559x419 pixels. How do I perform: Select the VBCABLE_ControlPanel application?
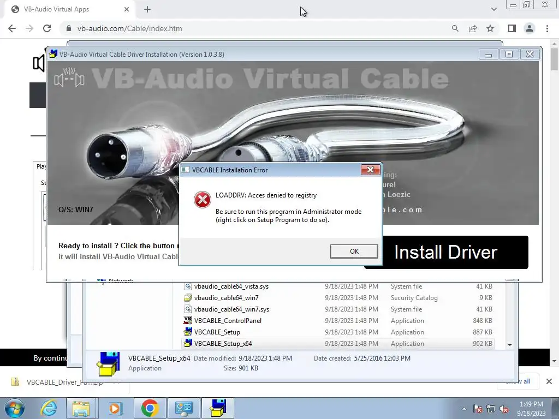338,321
